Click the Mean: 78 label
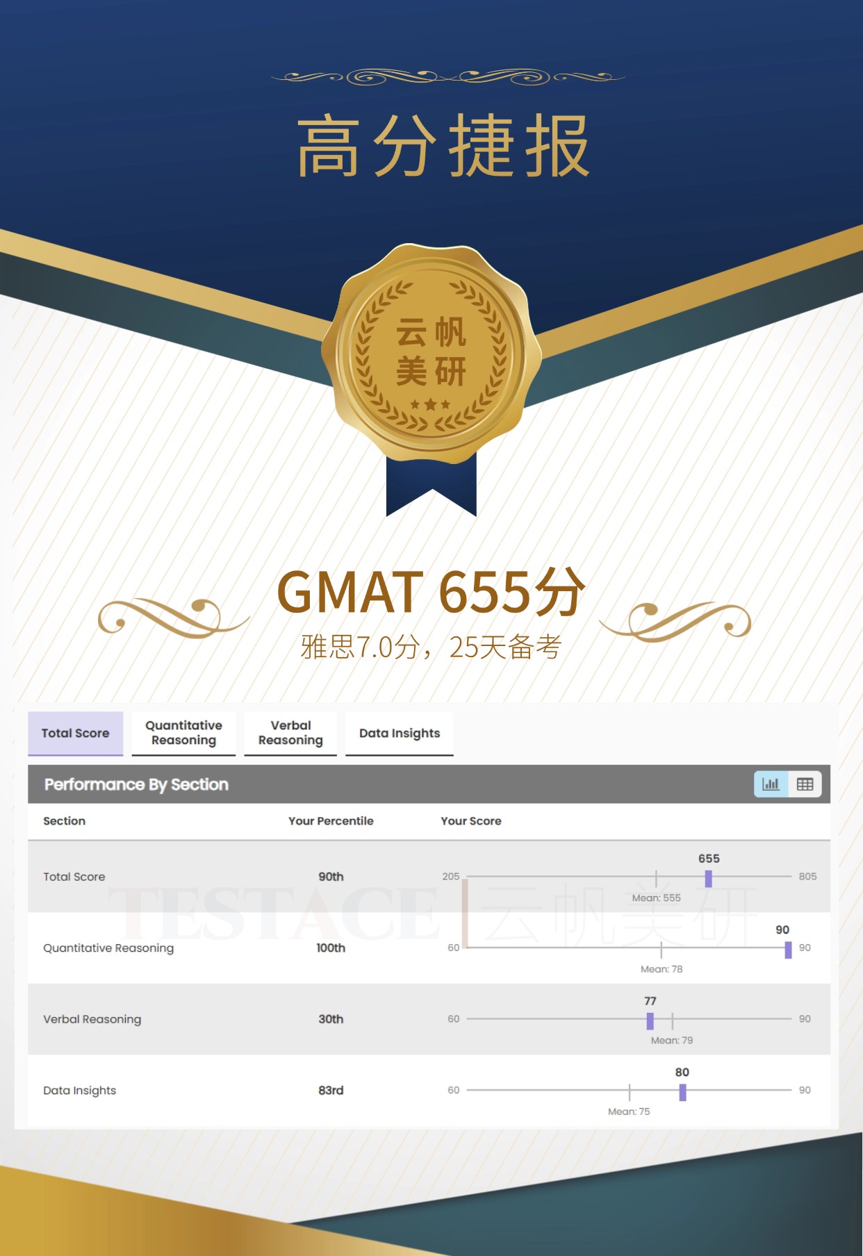 661,969
